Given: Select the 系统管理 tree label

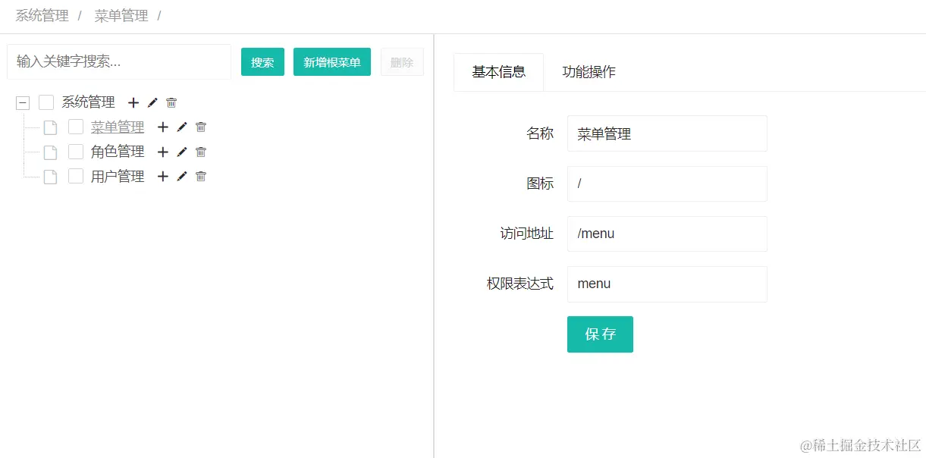Looking at the screenshot, I should click(88, 102).
